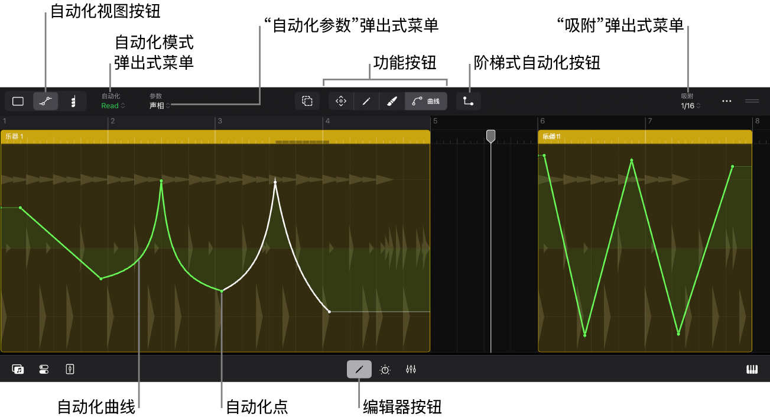Image resolution: width=770 pixels, height=417 pixels.
Task: Choose the move automation points tool
Action: tap(341, 101)
